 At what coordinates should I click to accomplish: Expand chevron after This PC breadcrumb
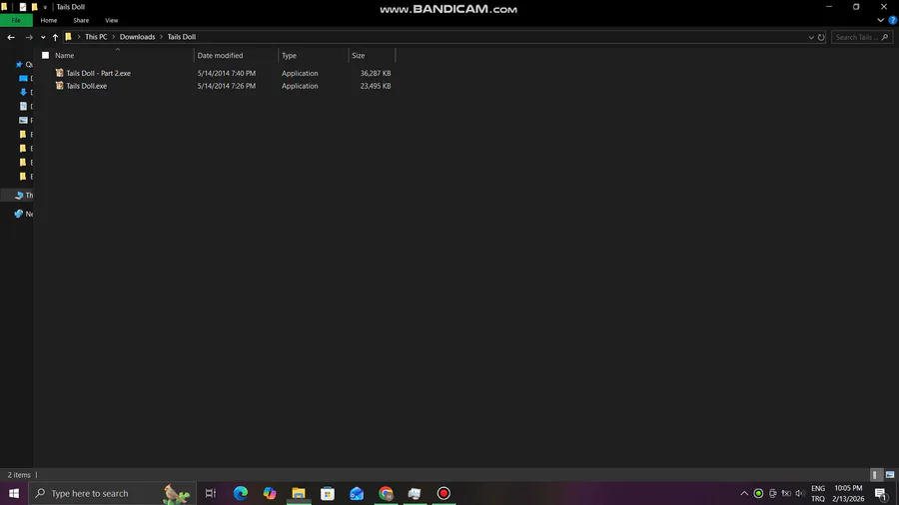[x=114, y=37]
